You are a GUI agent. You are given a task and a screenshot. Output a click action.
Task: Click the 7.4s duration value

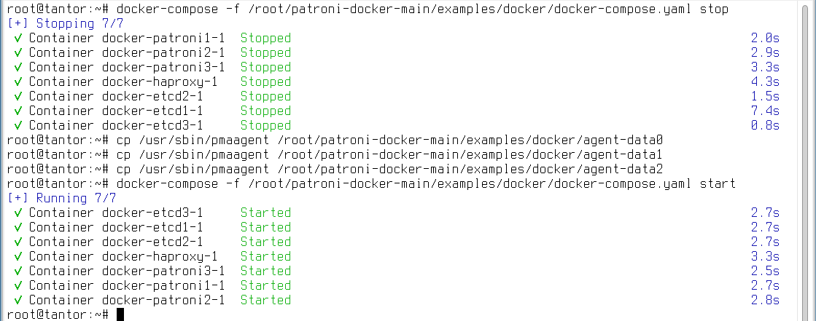[765, 111]
